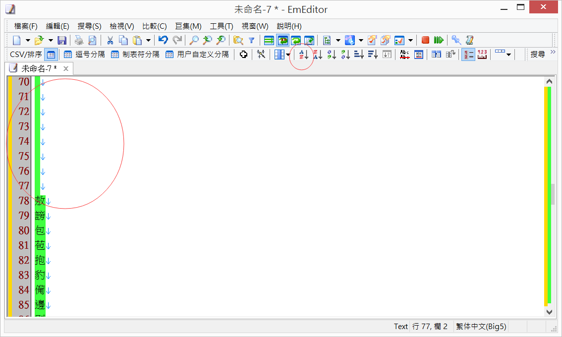This screenshot has height=337, width=562.
Task: Click the Cut scissors icon
Action: pos(110,40)
